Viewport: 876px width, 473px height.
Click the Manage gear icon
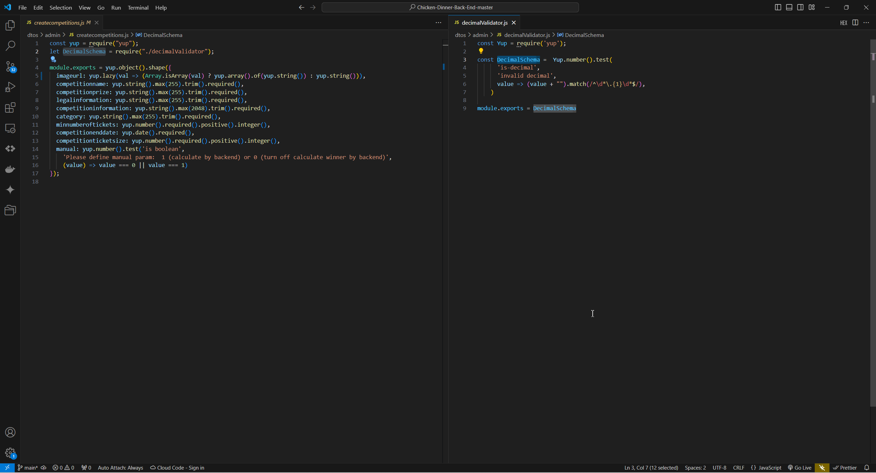[10, 453]
